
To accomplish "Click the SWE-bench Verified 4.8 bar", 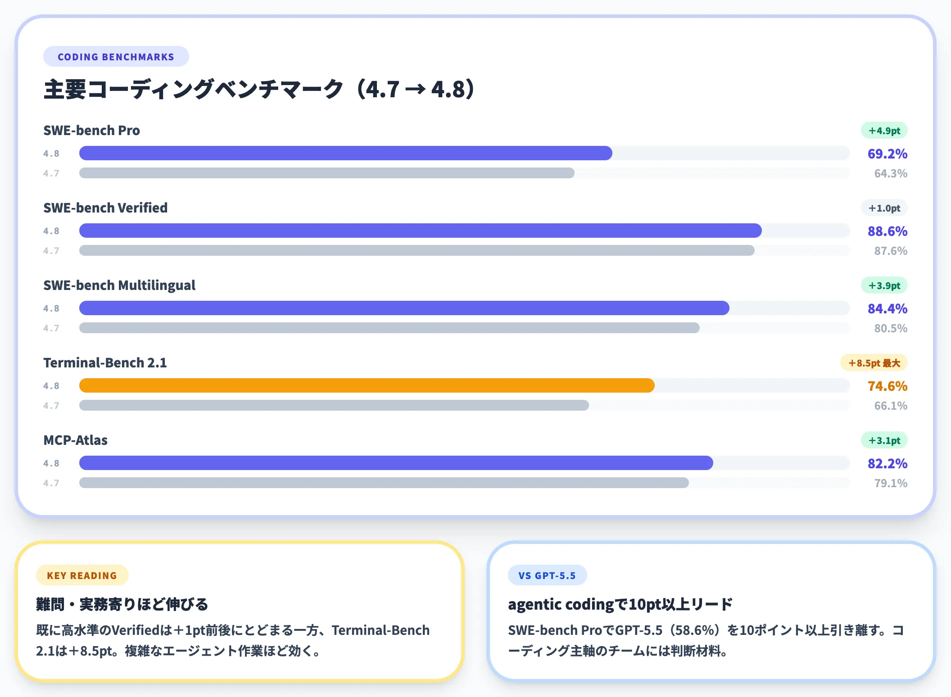I will click(421, 231).
